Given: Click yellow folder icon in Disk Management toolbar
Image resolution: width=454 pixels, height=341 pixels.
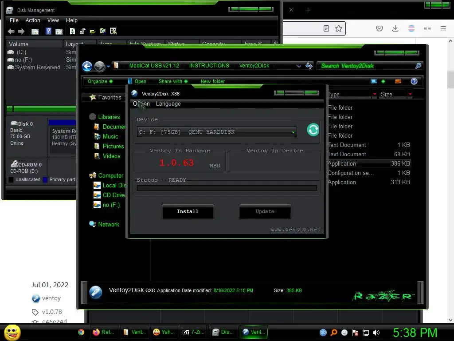Looking at the screenshot, I should pyautogui.click(x=93, y=32).
